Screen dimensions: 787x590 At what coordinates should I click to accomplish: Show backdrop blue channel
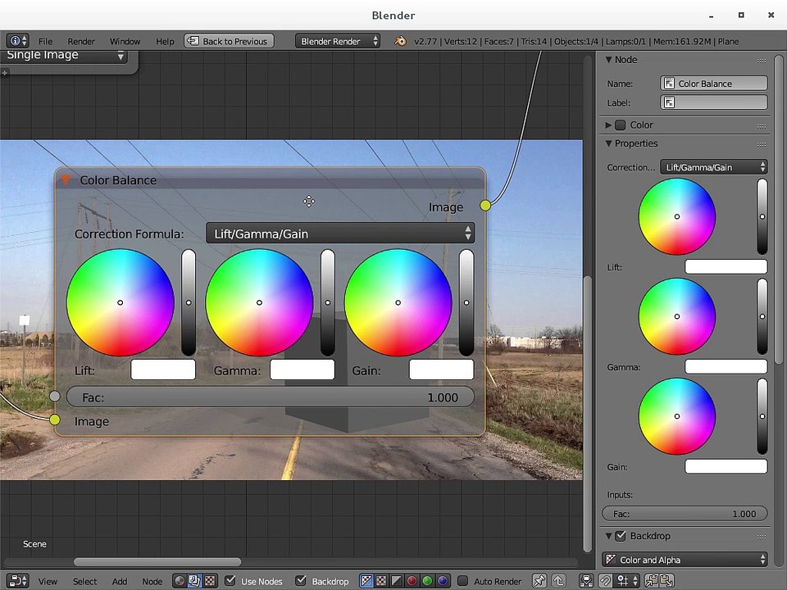[442, 581]
